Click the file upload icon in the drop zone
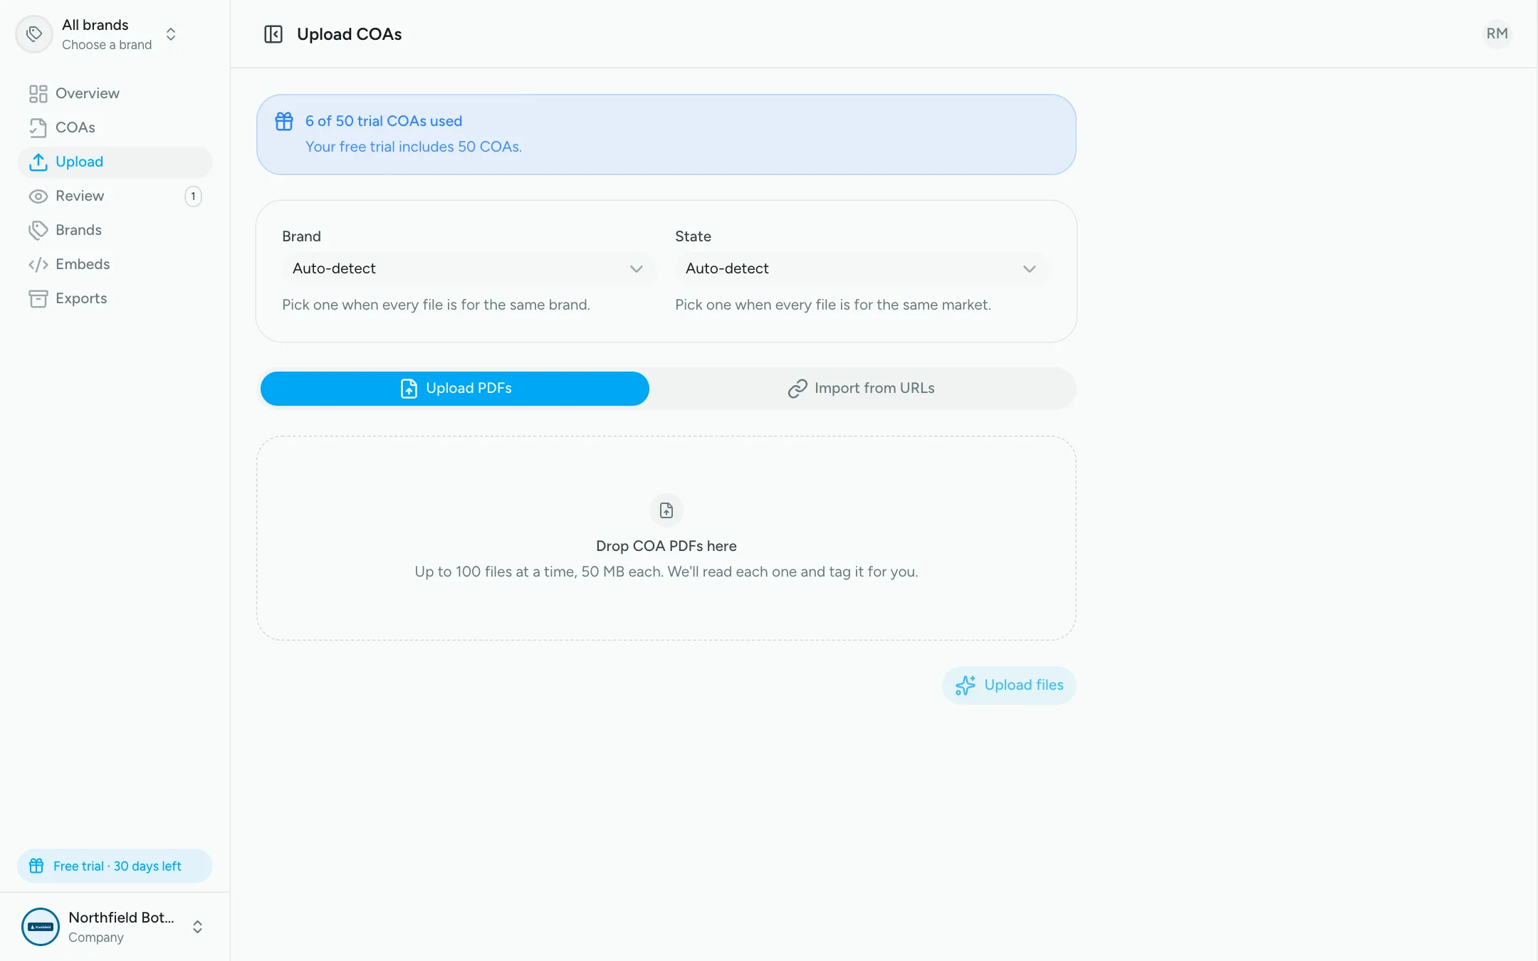1538x961 pixels. point(666,510)
